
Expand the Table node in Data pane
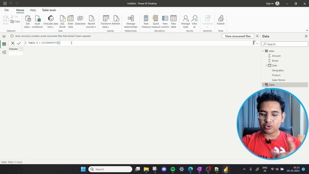pos(263,85)
